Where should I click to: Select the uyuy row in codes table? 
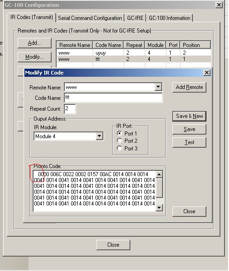point(134,52)
